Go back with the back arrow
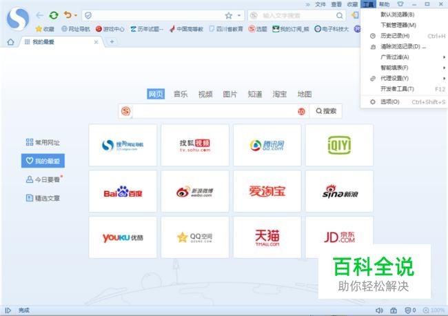This screenshot has height=316, width=448. (40, 15)
